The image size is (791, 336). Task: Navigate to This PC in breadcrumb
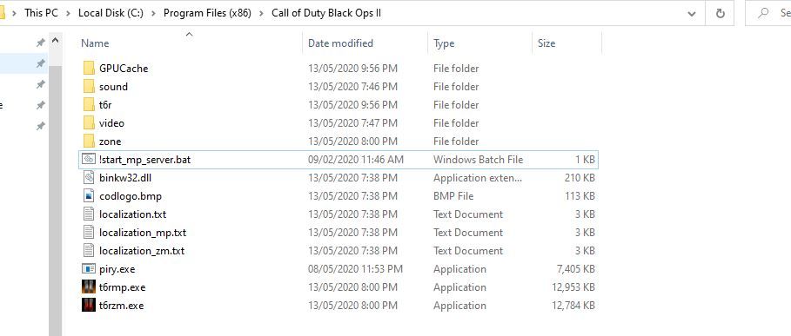pos(42,13)
